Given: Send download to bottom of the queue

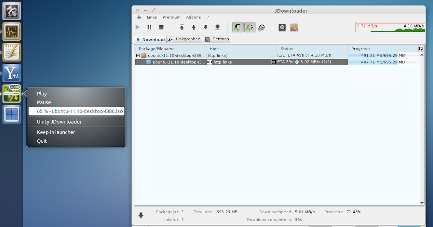Looking at the screenshot, I should 217,27.
